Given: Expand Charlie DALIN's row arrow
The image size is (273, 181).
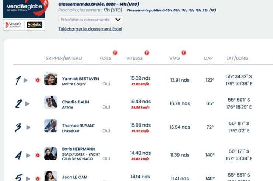Looking at the screenshot, I should pyautogui.click(x=27, y=104).
